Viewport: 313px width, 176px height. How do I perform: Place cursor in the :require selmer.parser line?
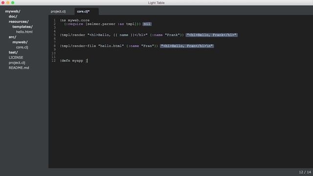click(x=102, y=24)
